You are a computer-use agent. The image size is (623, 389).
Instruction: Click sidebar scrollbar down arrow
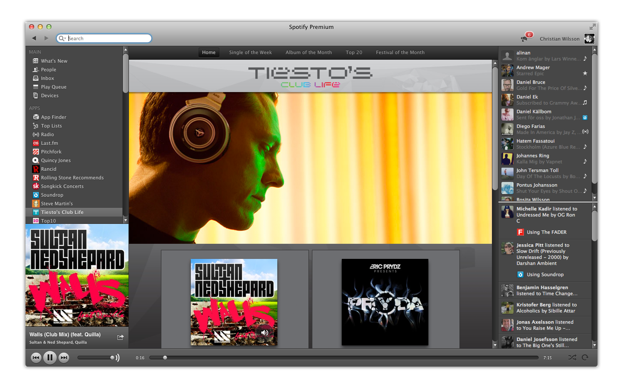click(125, 220)
